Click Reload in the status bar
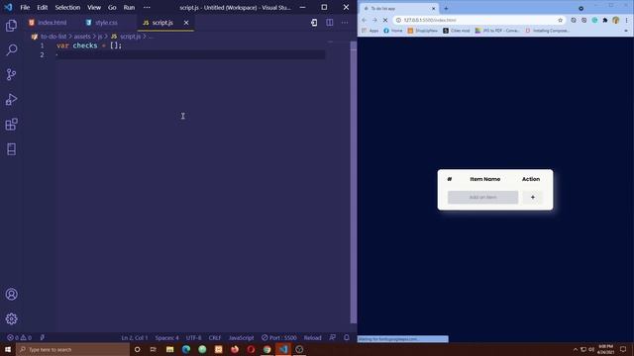634x356 pixels. [313, 337]
